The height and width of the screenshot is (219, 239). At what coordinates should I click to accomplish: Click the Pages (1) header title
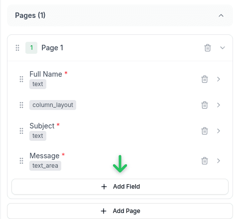pyautogui.click(x=30, y=15)
